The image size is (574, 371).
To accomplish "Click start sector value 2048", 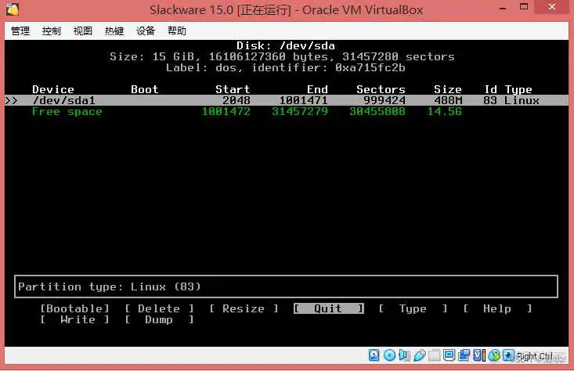I will [x=236, y=100].
